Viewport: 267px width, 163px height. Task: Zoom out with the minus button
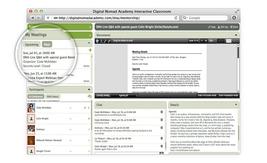point(202,41)
